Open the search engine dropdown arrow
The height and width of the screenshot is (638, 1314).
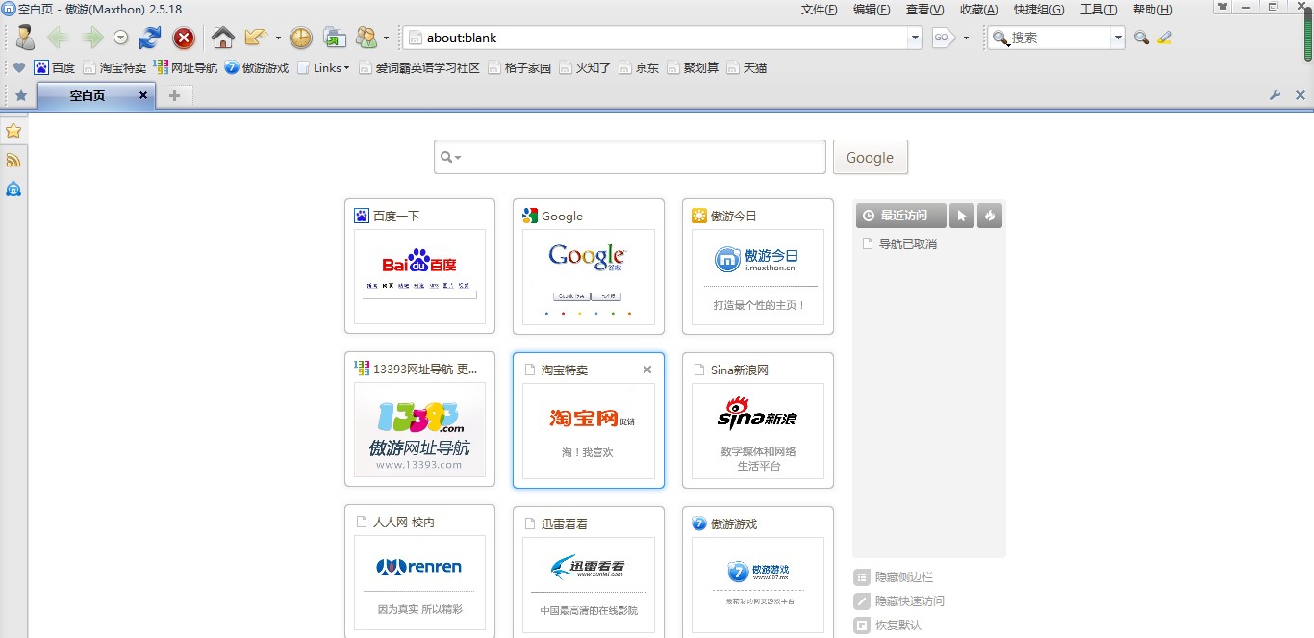point(1118,38)
